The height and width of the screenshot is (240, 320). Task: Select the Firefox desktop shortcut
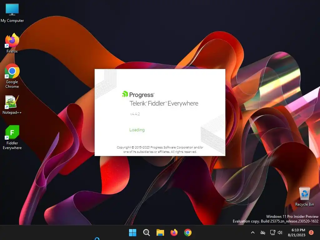tap(12, 43)
